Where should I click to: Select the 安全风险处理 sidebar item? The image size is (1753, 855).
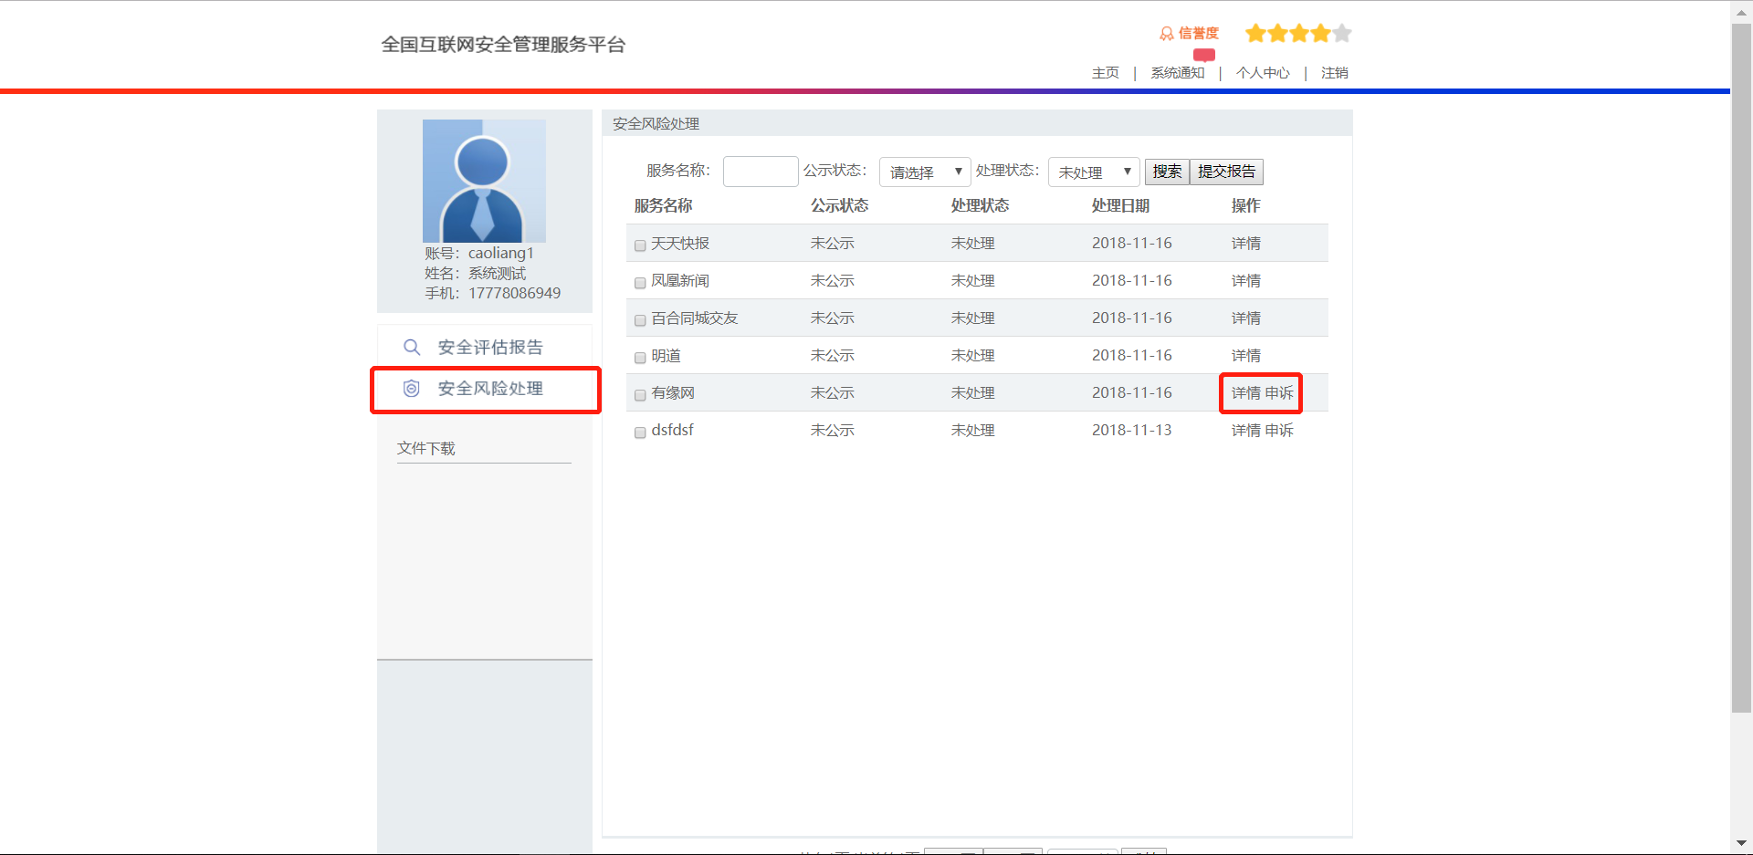(x=485, y=390)
